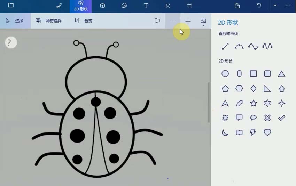Activate 神奇选择 magic select

pos(49,21)
